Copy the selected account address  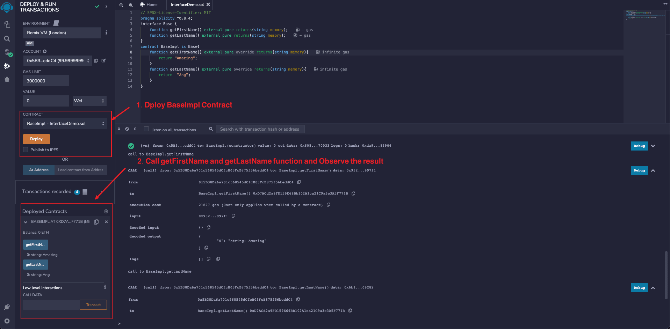tap(96, 61)
